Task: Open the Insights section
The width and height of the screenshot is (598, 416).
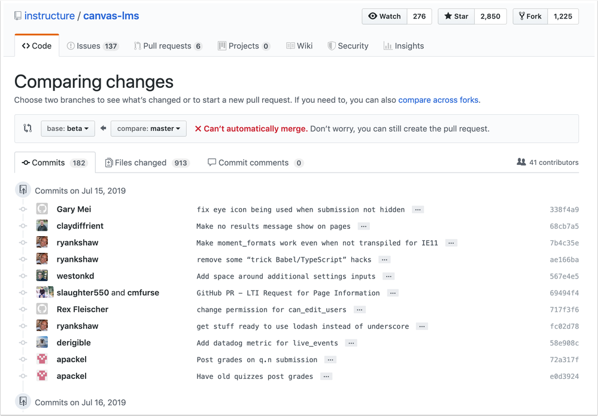Action: point(403,45)
